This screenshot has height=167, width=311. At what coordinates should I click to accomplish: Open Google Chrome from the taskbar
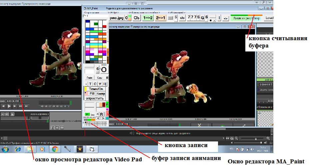coord(55,149)
